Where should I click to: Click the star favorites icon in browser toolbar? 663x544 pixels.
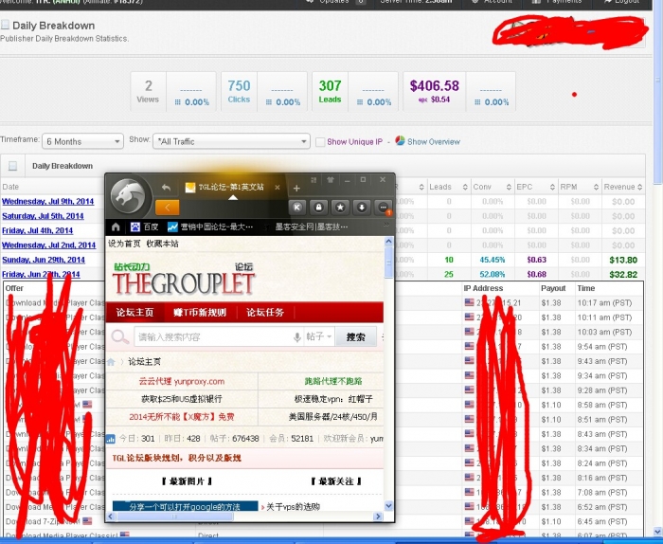click(x=340, y=207)
